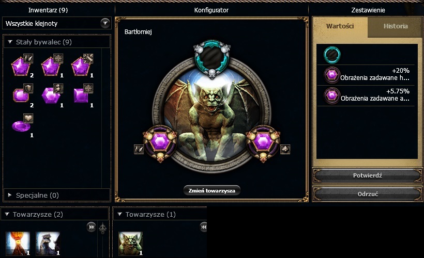Choose the square gem with shield badge
Screen dimensions: 424x258
[22, 95]
